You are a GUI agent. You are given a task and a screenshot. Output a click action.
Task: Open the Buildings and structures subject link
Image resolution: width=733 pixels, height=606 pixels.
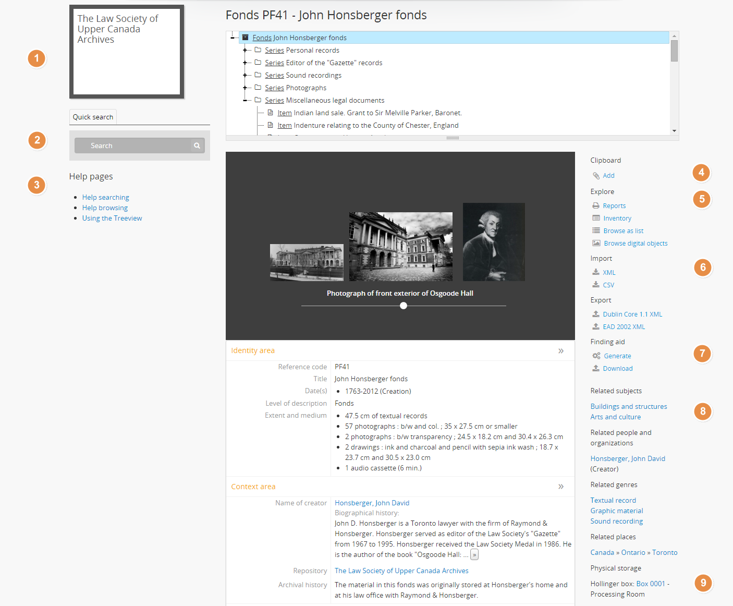click(628, 407)
